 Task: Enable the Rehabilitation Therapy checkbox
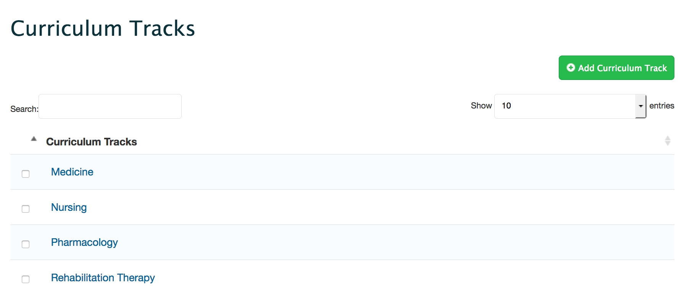point(26,279)
